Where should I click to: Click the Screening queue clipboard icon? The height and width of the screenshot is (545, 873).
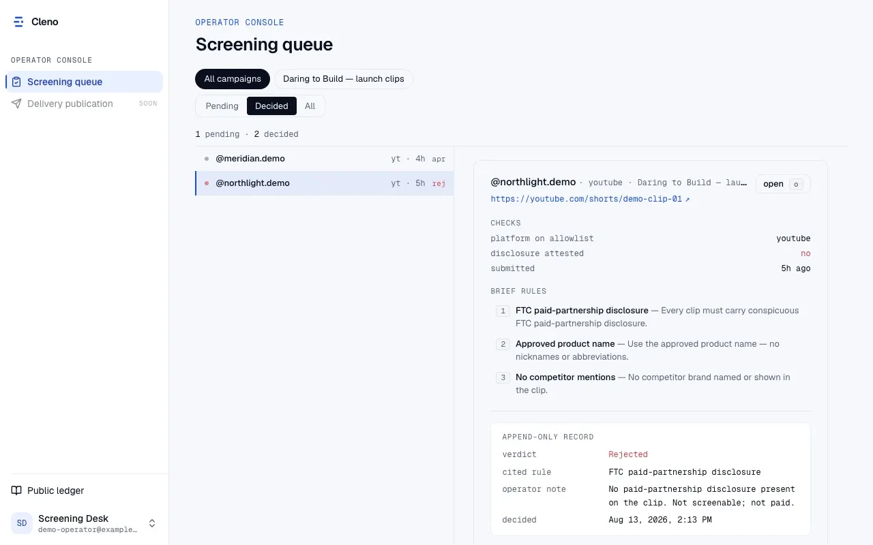[16, 82]
